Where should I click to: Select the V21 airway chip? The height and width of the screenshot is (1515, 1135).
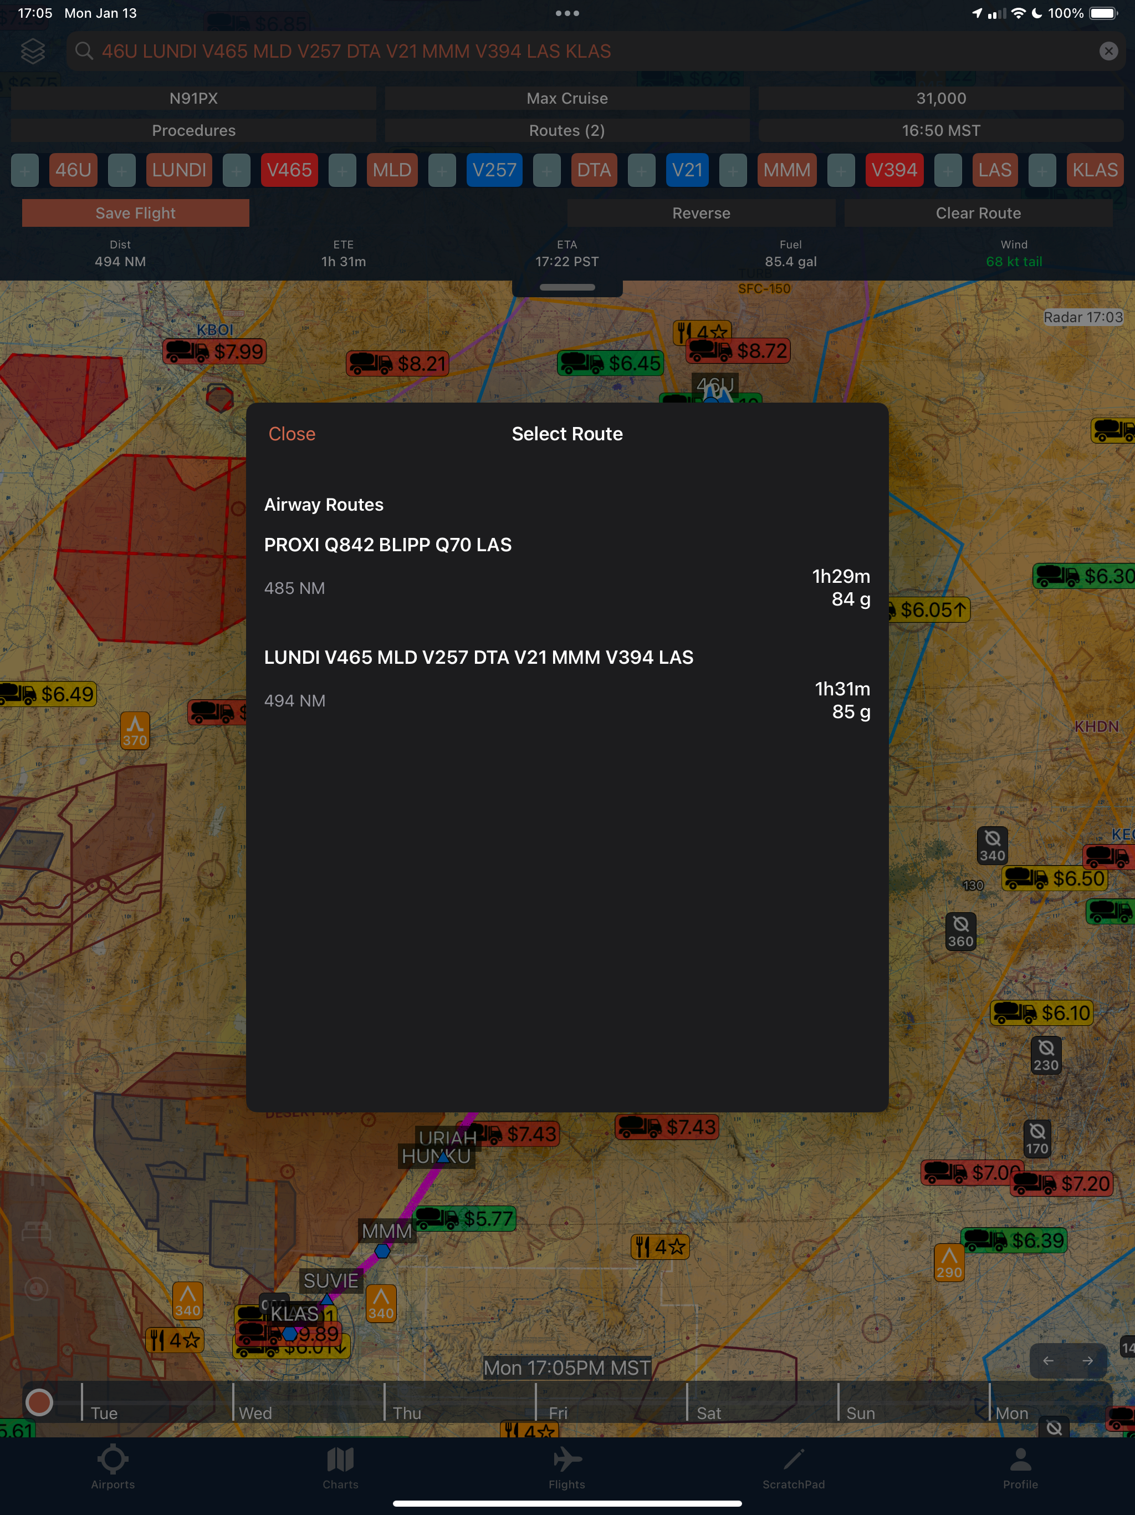click(x=687, y=170)
